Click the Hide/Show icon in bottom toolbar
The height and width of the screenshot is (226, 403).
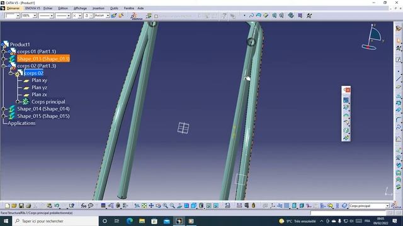click(x=209, y=206)
